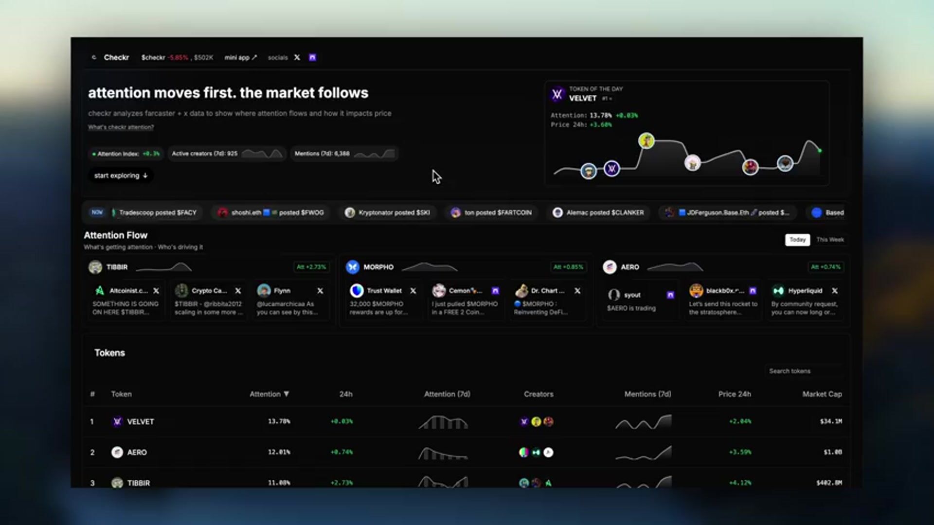
Task: Open the Checkr home menu item
Action: click(116, 57)
